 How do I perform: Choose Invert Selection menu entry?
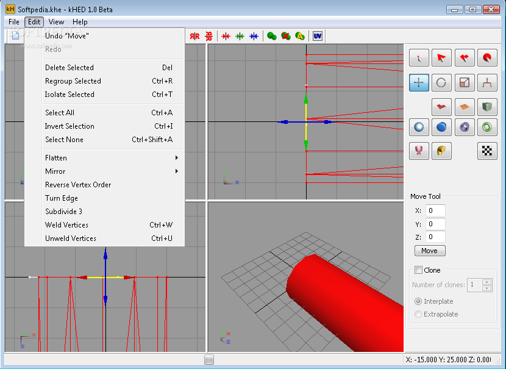click(x=112, y=126)
